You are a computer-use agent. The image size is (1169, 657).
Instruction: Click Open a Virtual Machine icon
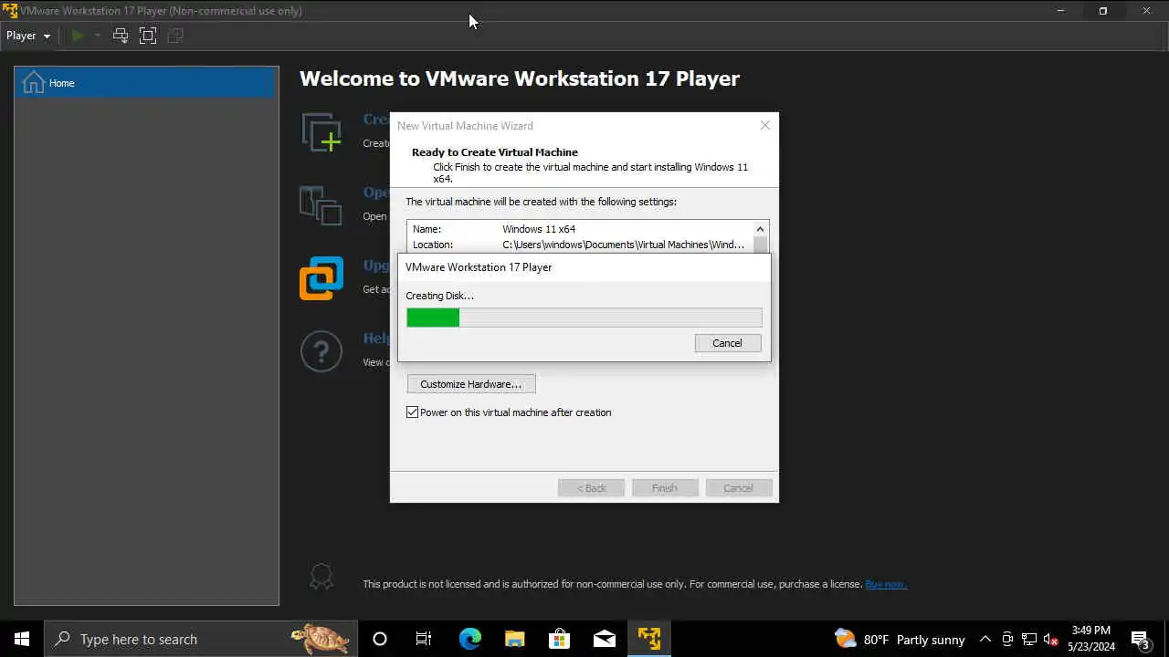(321, 205)
